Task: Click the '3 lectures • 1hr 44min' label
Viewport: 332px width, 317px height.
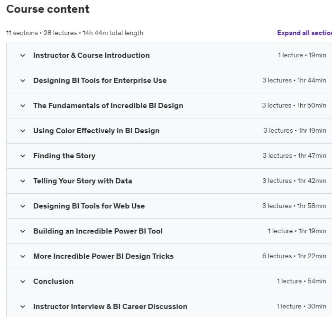Action: tap(294, 81)
